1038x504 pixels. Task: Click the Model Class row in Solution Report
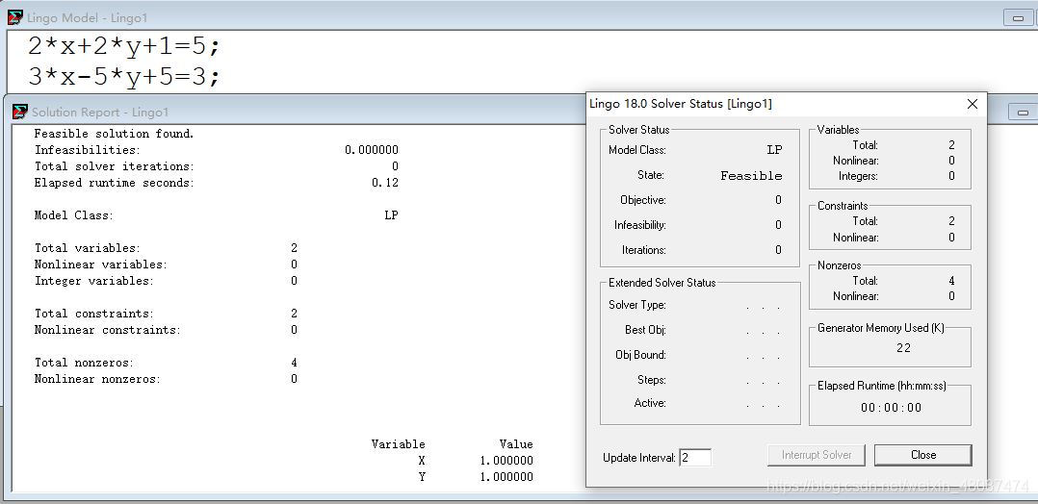(x=217, y=215)
